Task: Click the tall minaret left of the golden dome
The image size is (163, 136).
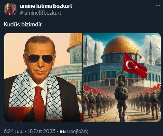Action: [95, 52]
